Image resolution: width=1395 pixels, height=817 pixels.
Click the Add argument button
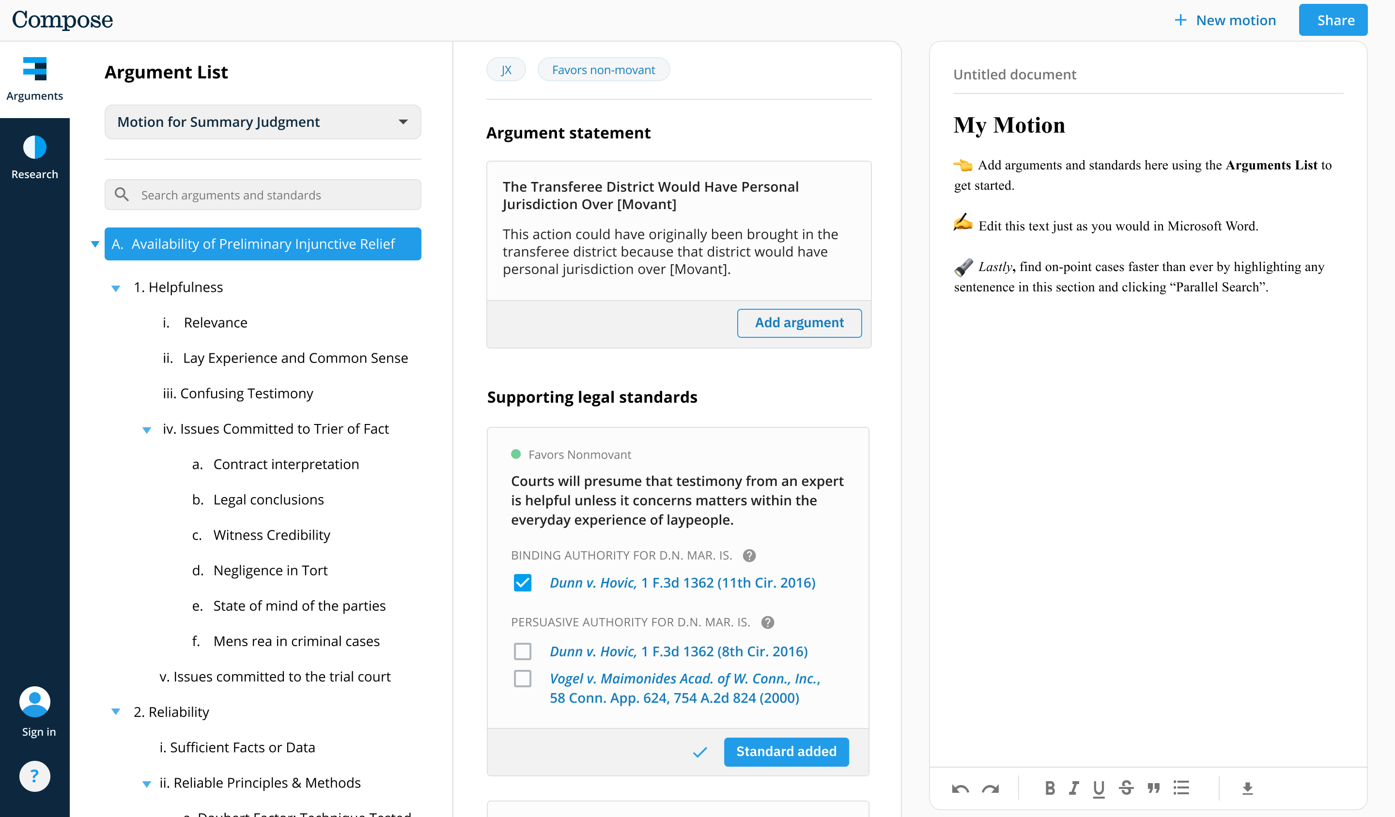[799, 322]
